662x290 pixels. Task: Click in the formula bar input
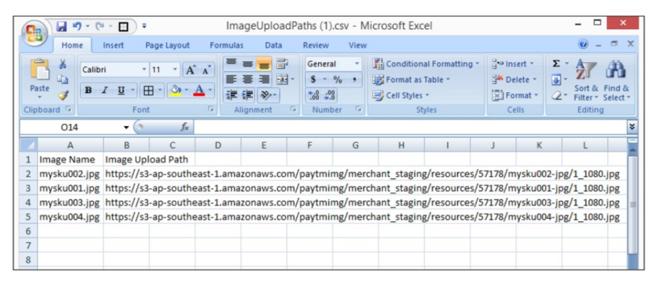point(409,127)
